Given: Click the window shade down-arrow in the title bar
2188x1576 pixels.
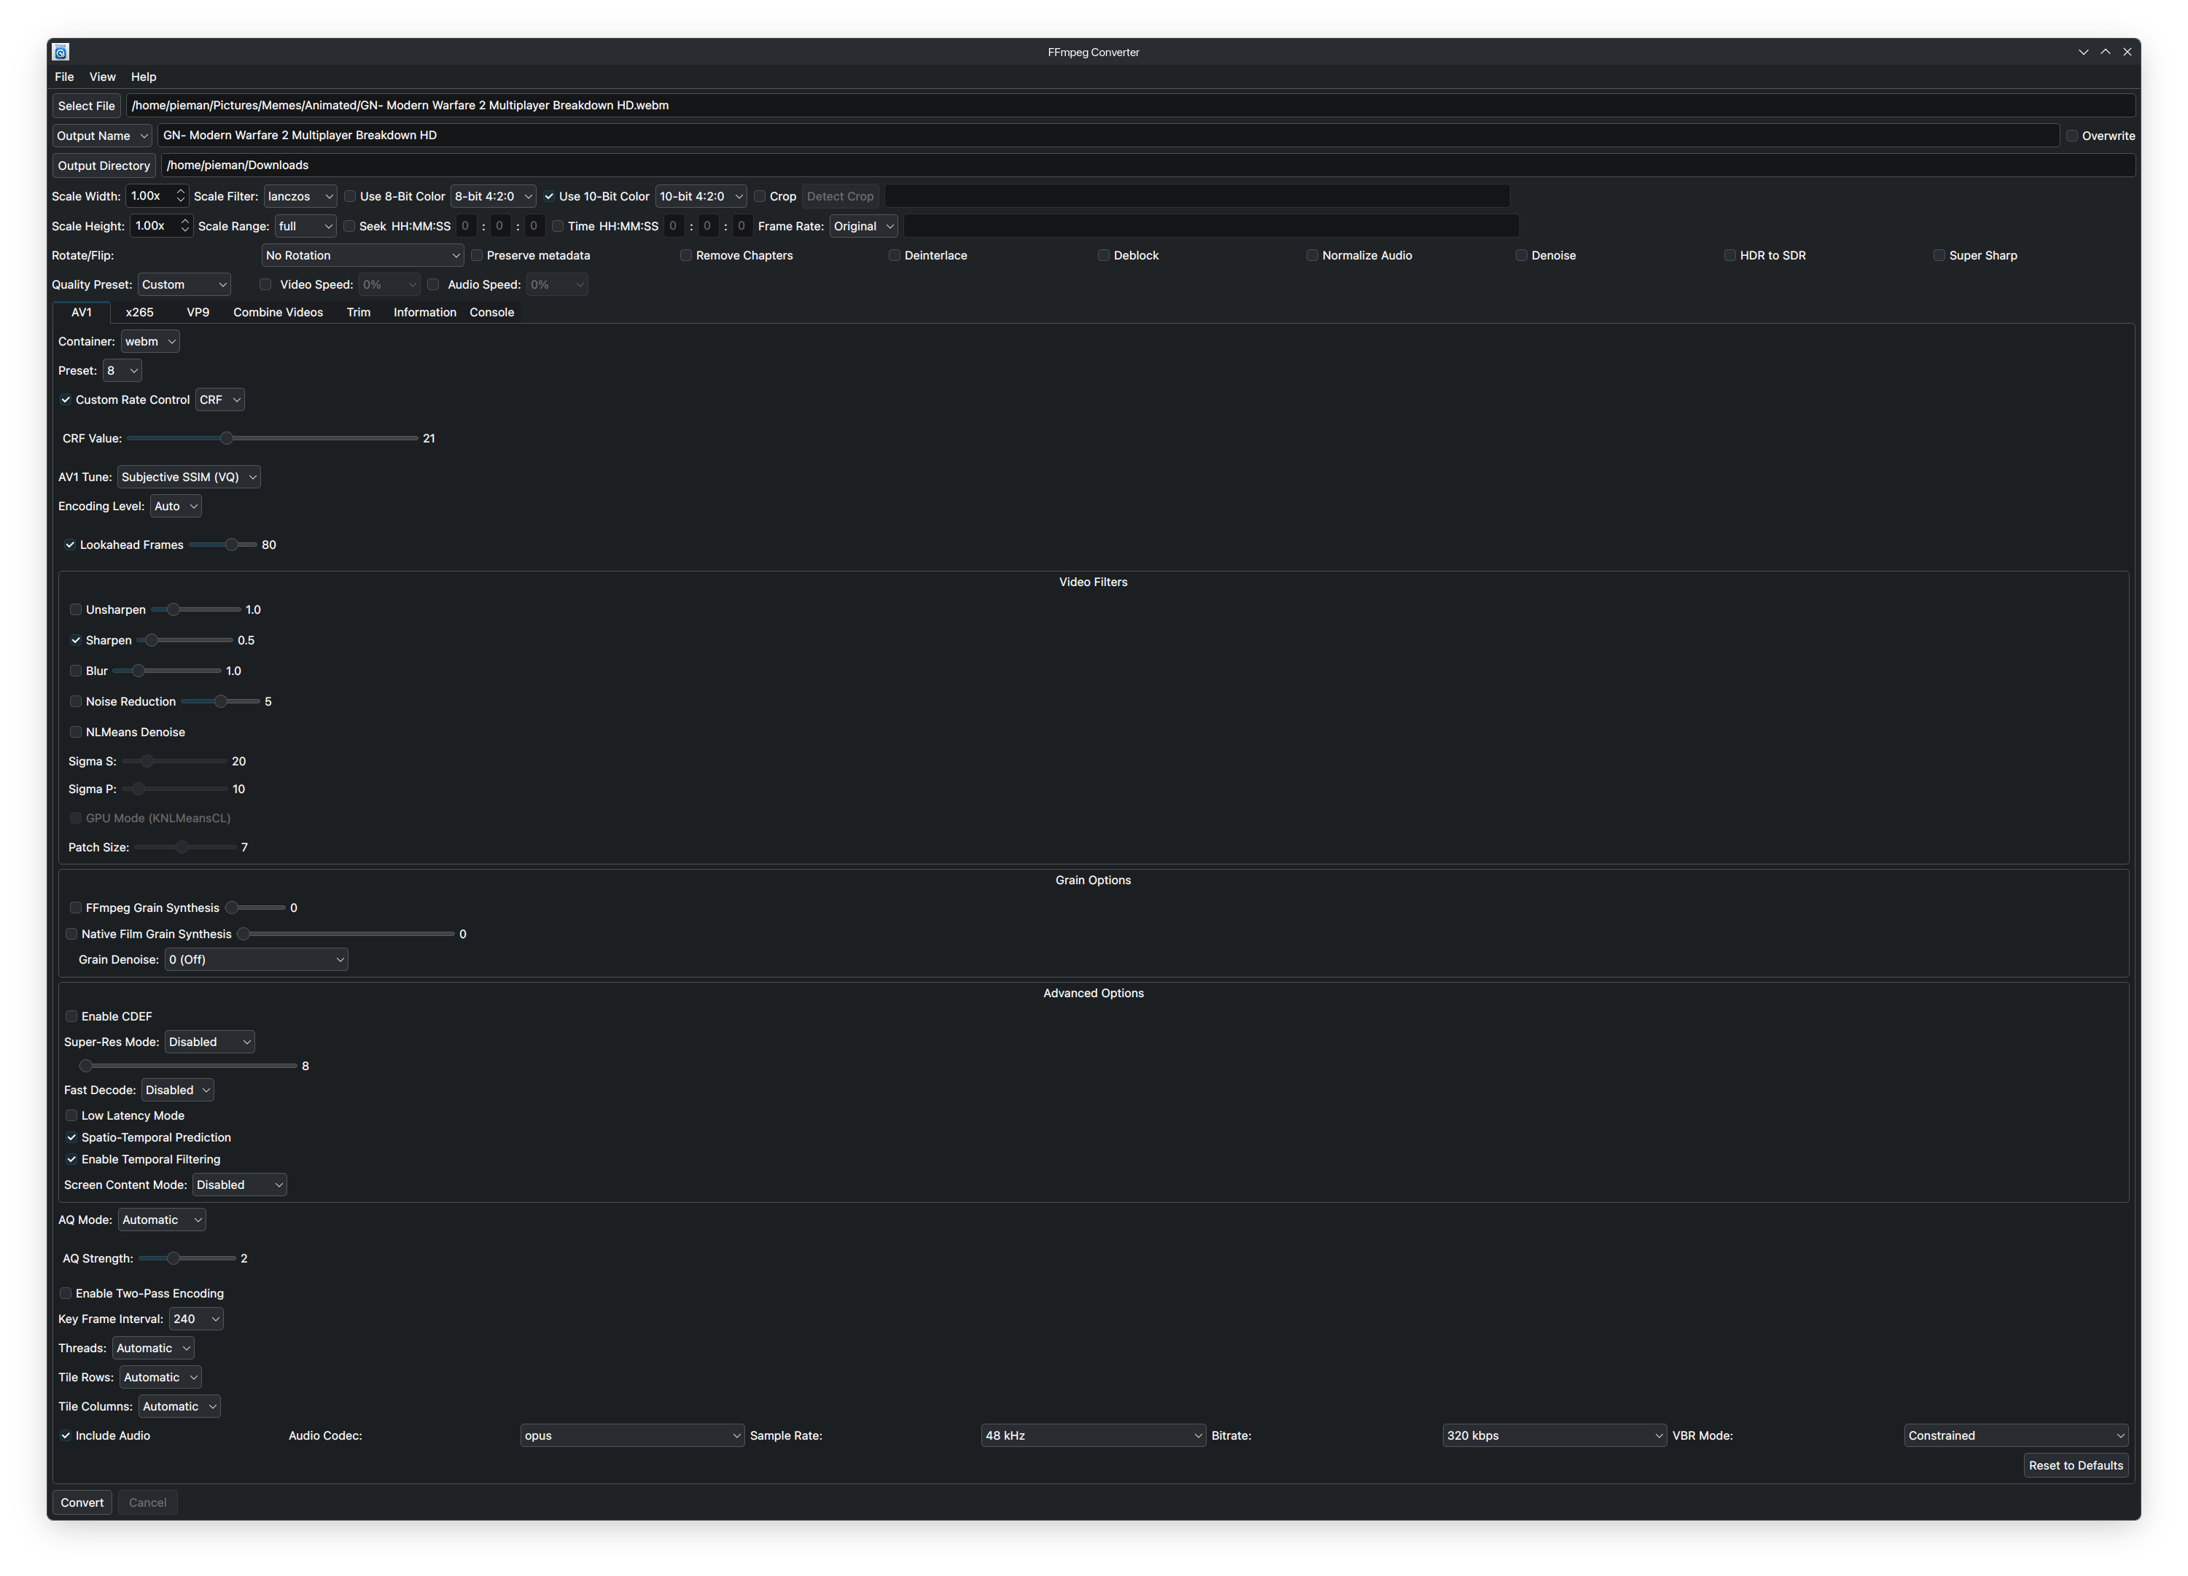Looking at the screenshot, I should pos(2083,52).
